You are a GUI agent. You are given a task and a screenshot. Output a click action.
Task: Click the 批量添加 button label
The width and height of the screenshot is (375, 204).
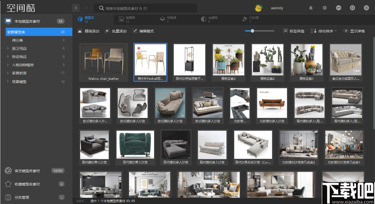tap(119, 31)
